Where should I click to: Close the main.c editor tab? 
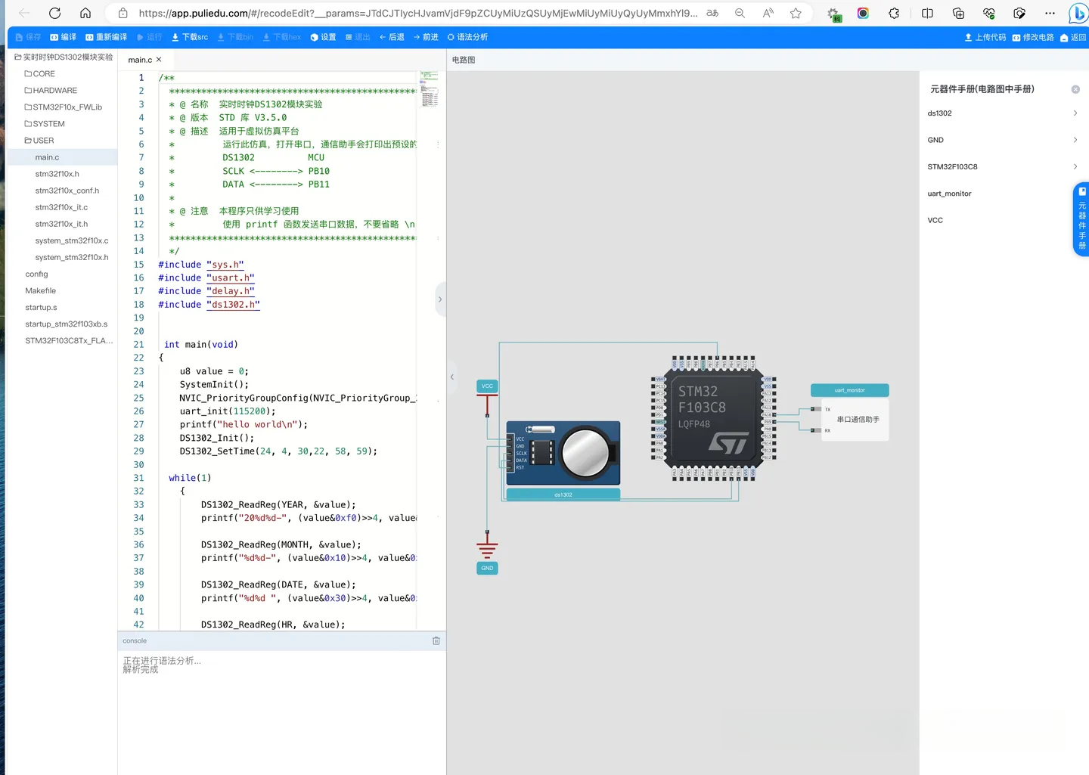click(x=159, y=60)
